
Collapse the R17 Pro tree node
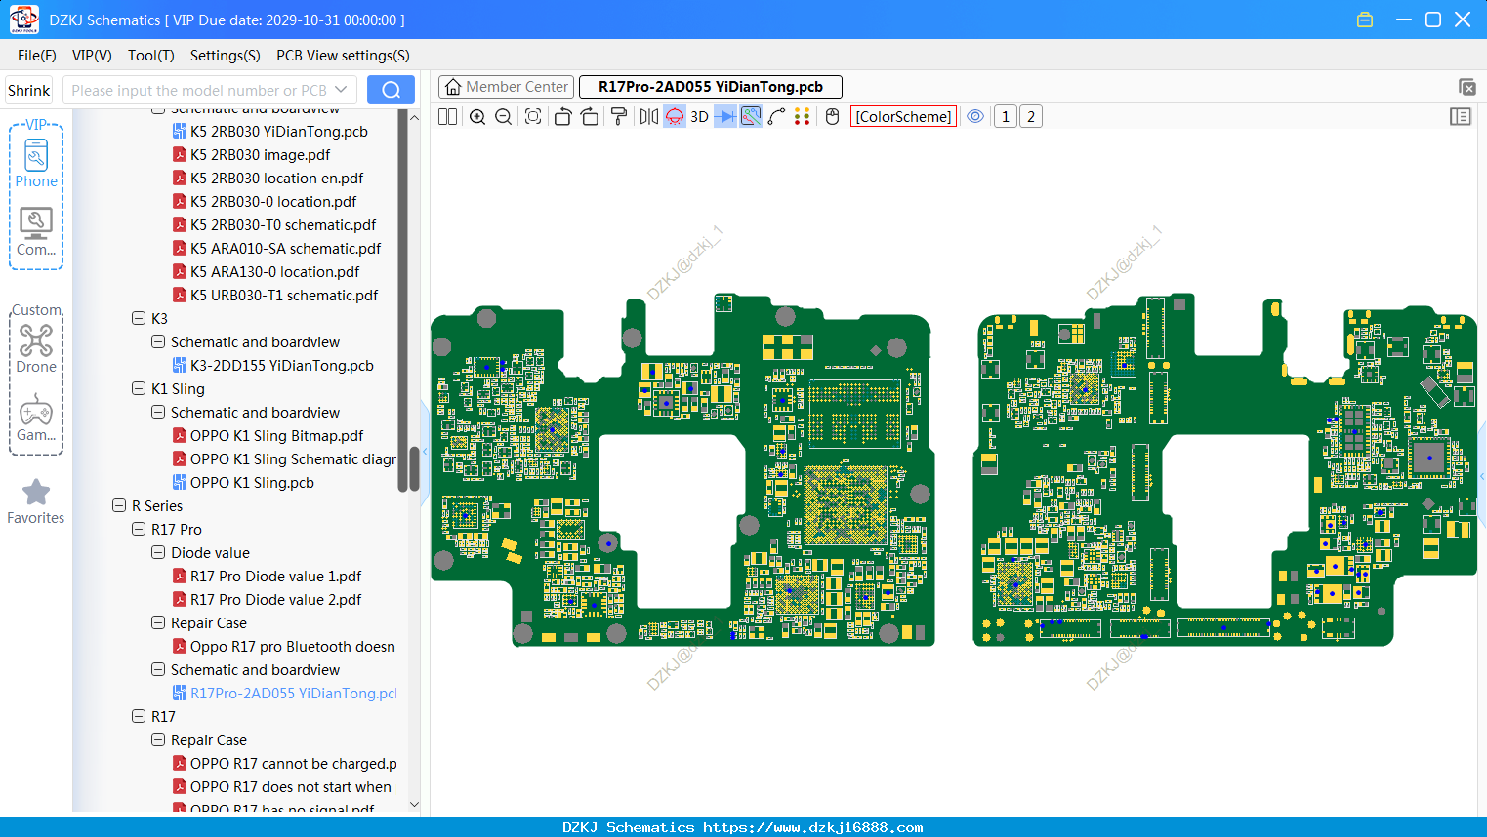click(x=139, y=530)
